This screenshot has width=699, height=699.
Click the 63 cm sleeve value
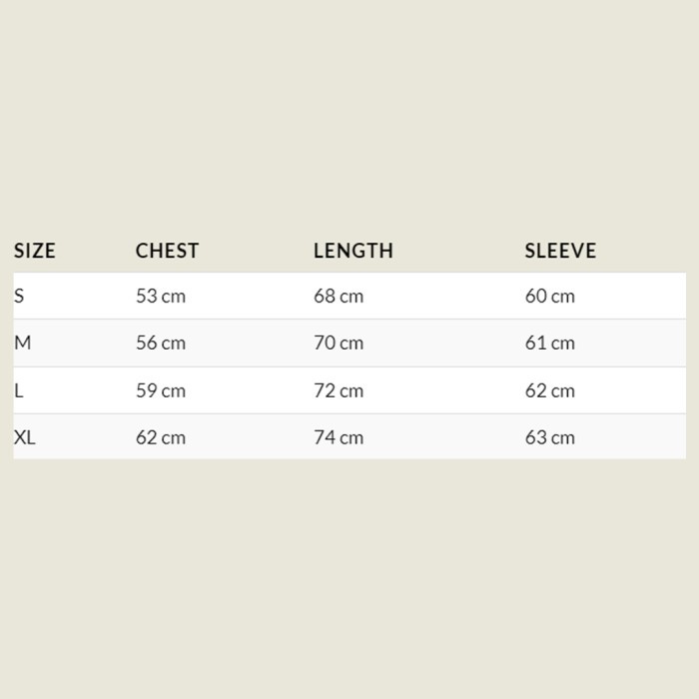point(550,437)
